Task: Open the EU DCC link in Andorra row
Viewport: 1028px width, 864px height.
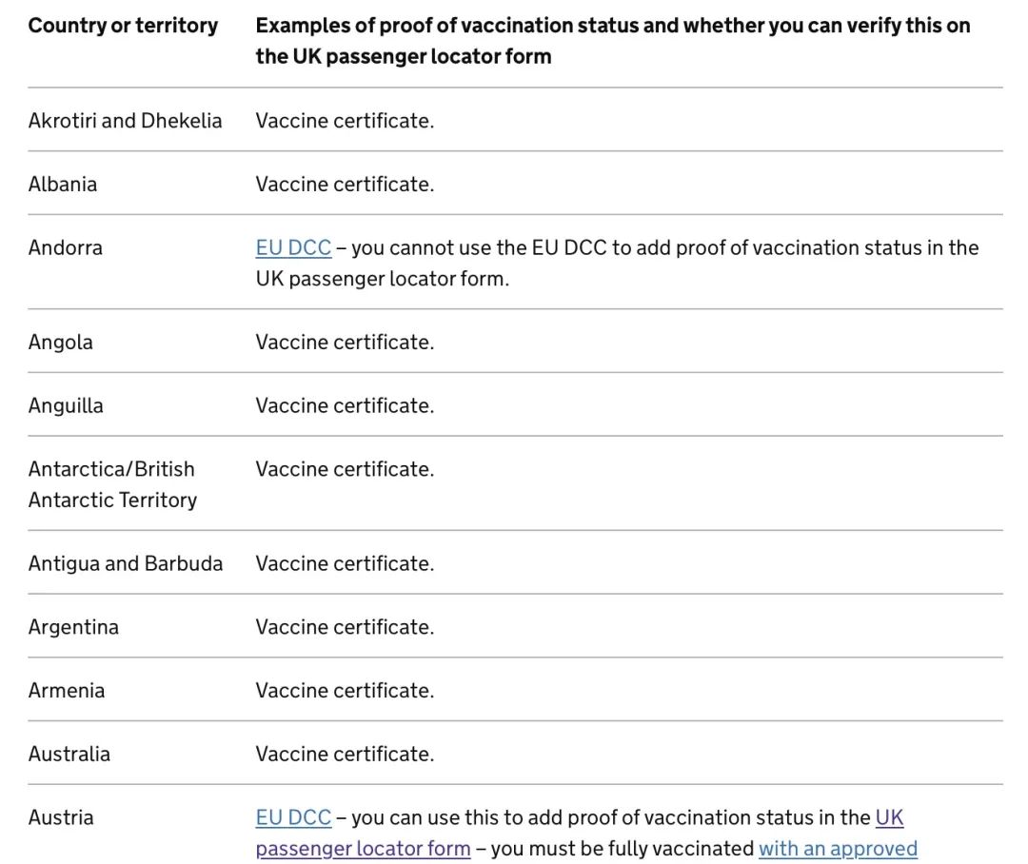Action: (x=293, y=247)
